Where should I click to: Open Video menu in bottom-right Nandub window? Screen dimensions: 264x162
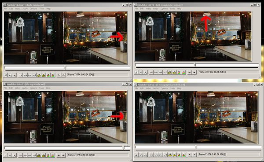tap(149, 88)
